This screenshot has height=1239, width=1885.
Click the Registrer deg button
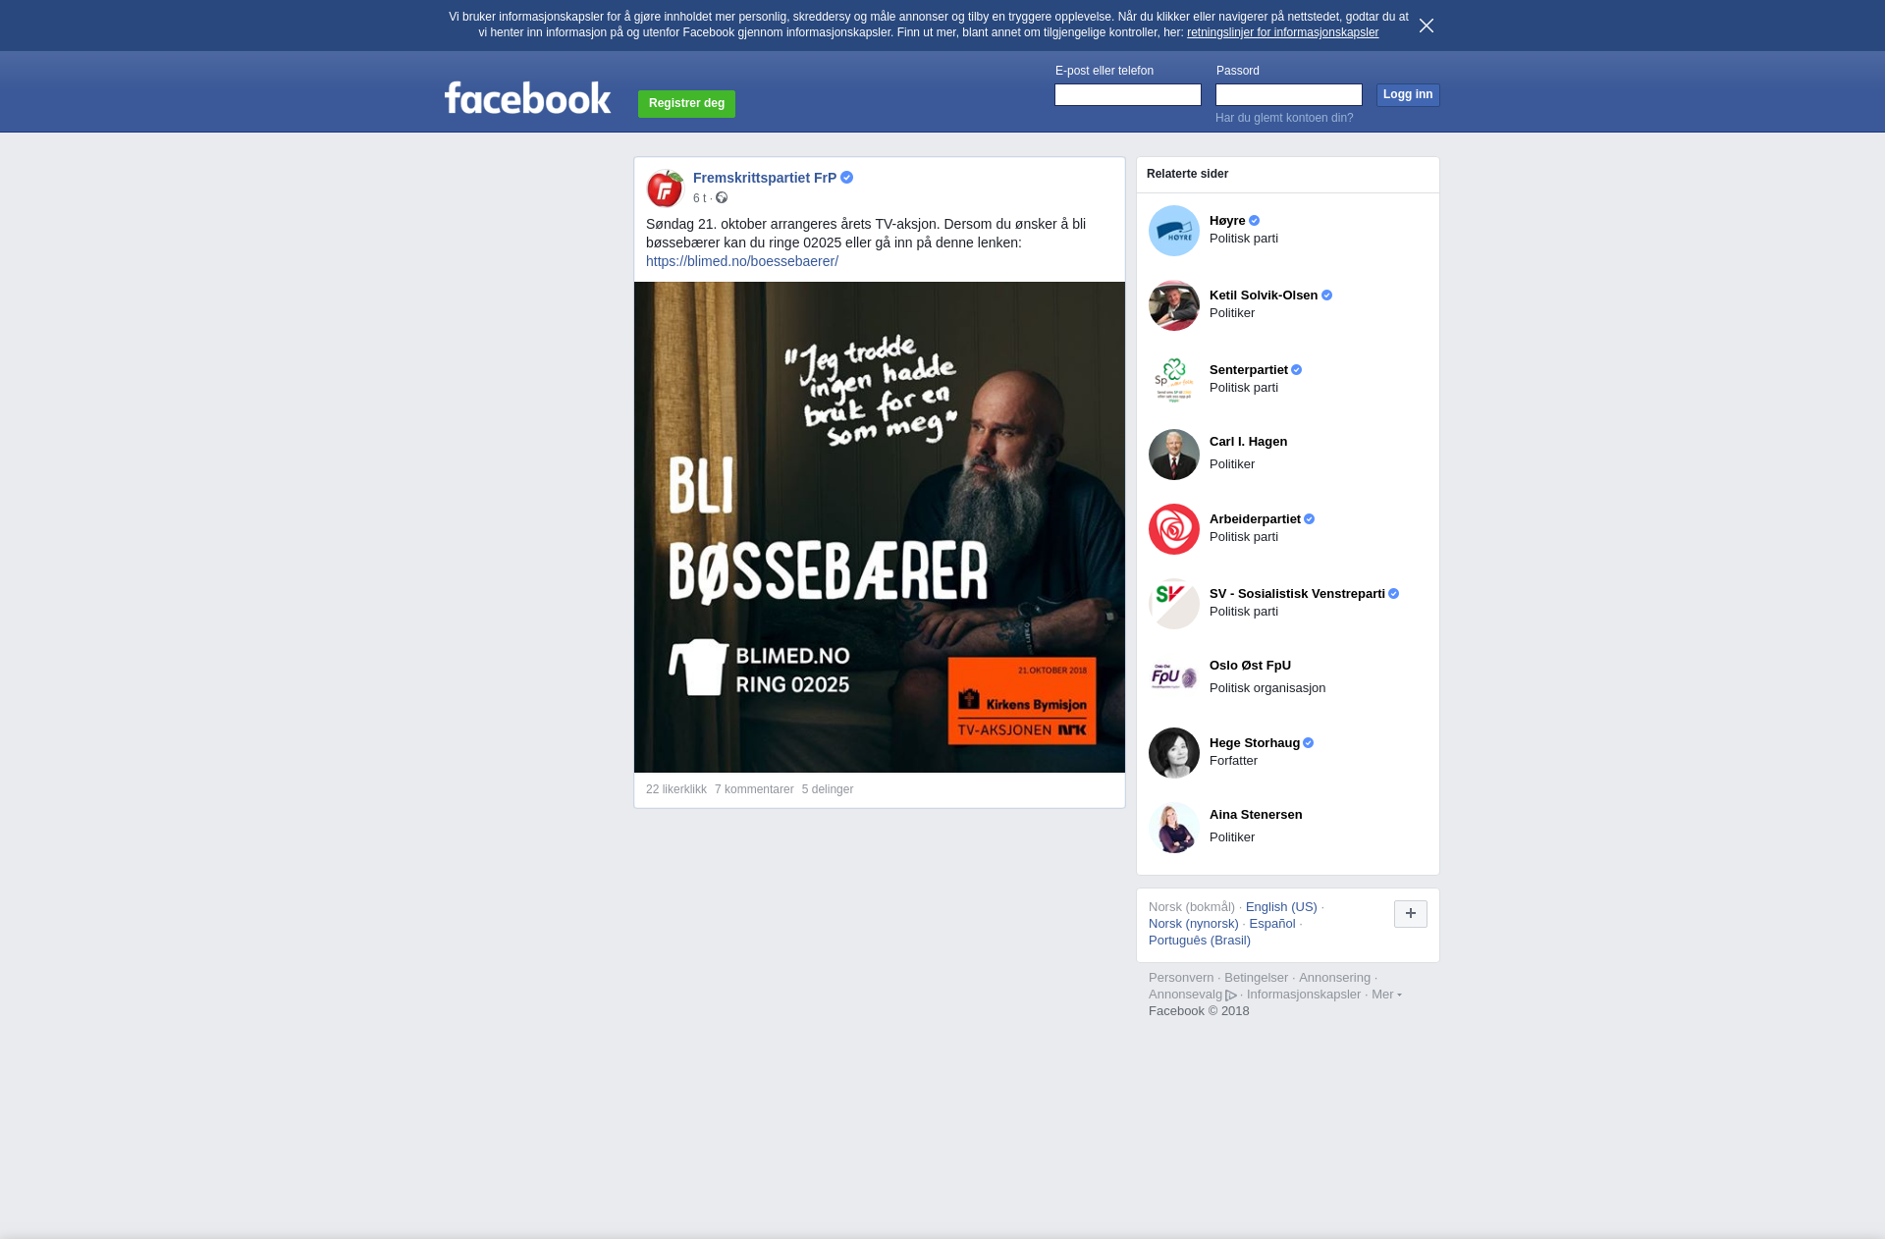686,104
